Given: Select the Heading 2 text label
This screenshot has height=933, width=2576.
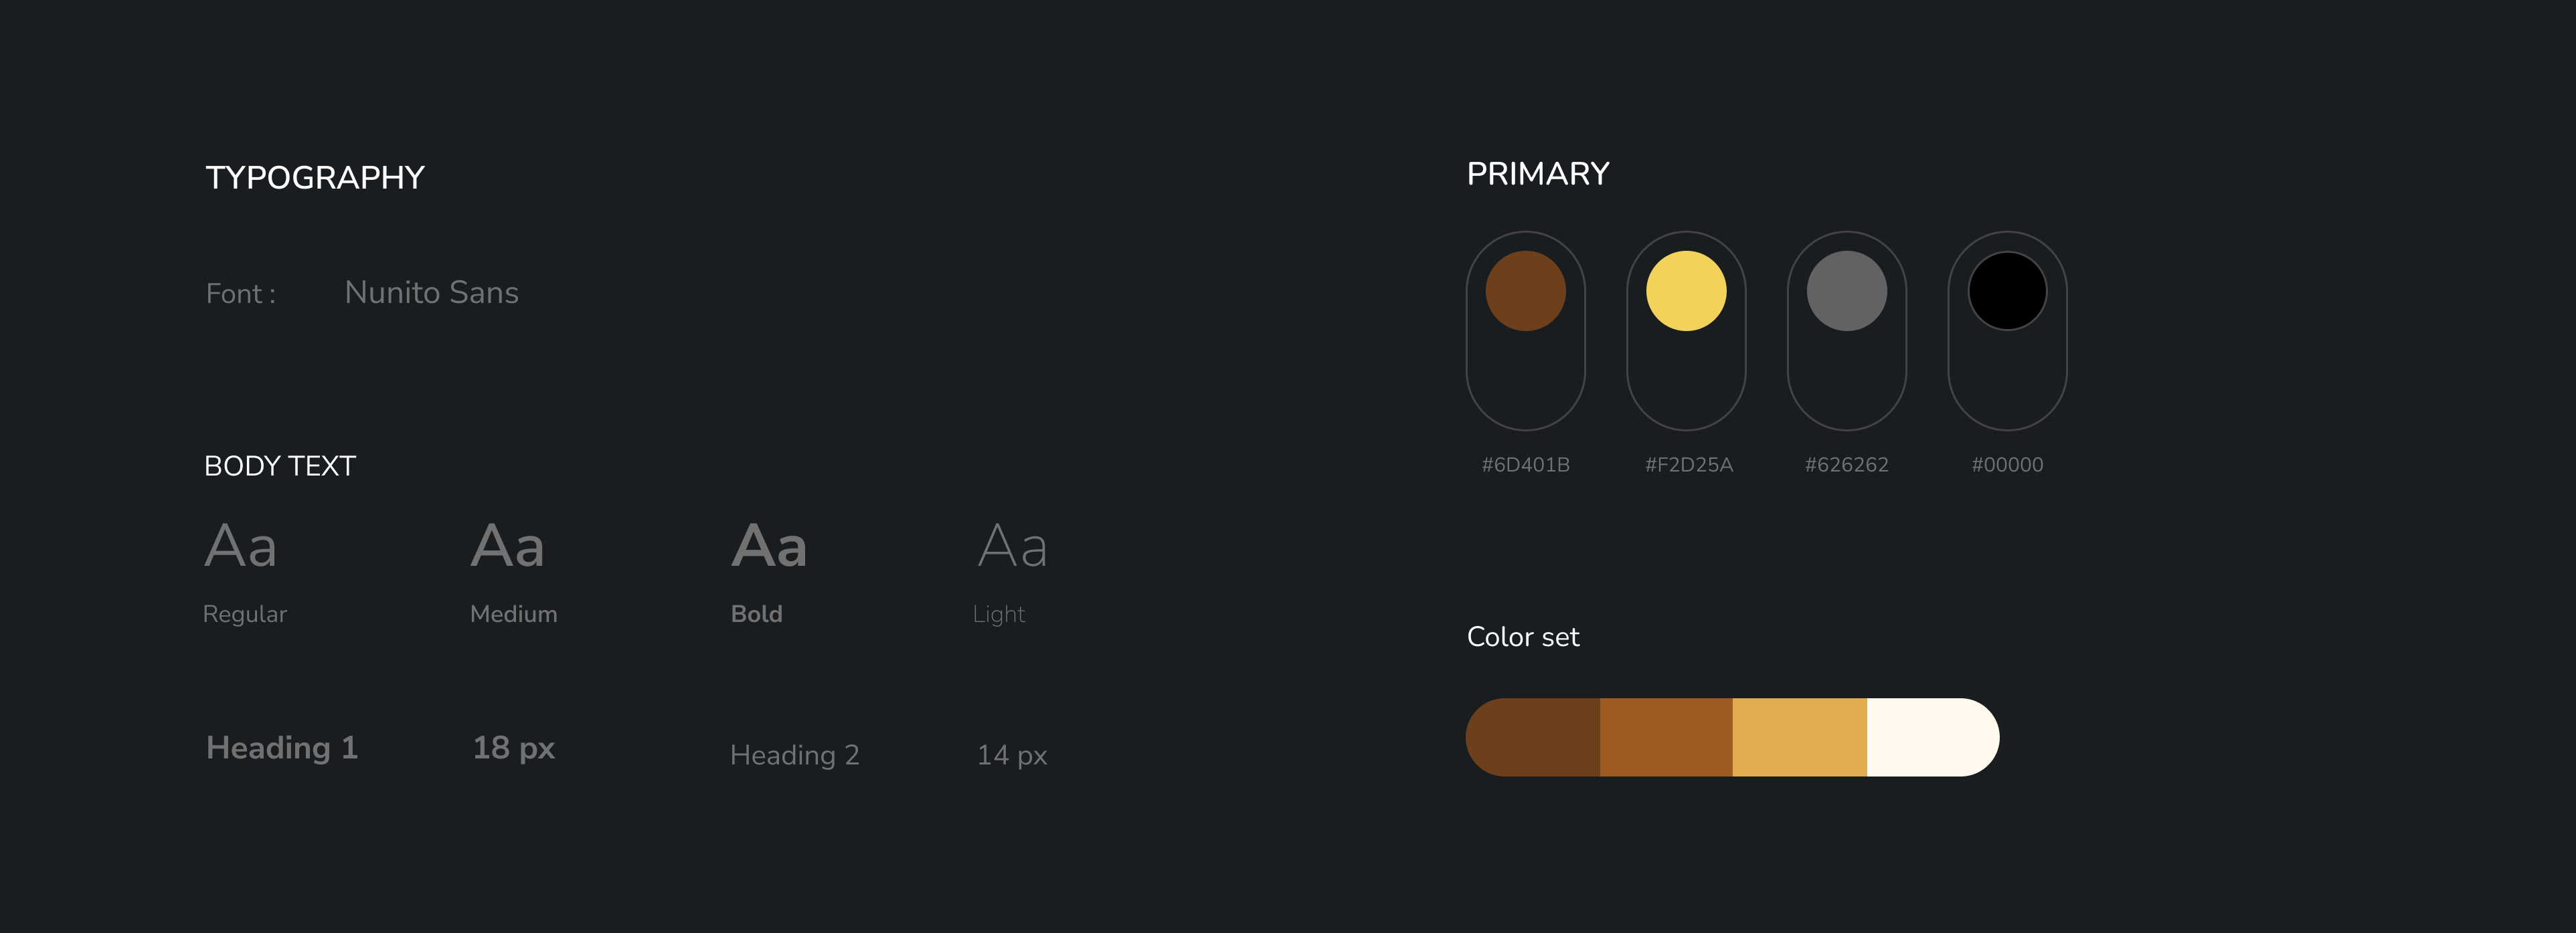Looking at the screenshot, I should point(795,755).
